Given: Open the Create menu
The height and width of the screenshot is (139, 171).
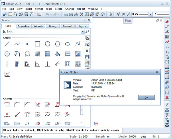Looking at the screenshot, I should click(x=58, y=9).
